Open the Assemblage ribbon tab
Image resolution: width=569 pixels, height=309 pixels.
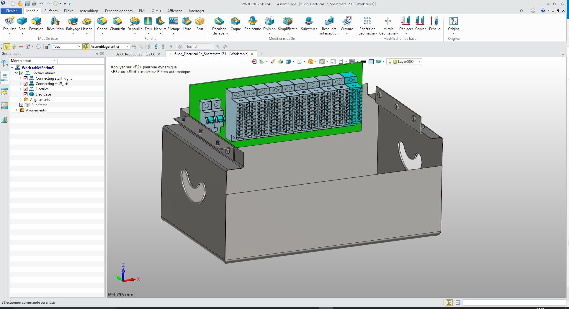(89, 11)
